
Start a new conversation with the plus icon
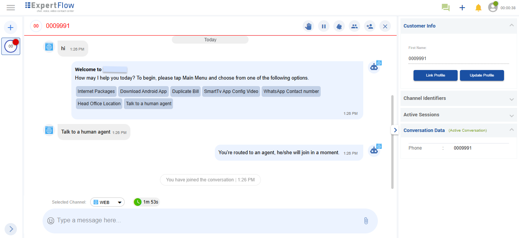point(462,7)
